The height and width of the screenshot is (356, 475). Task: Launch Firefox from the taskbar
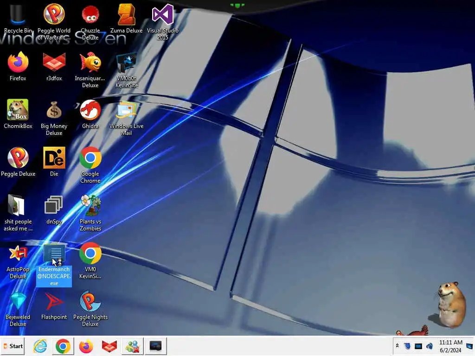[x=86, y=346]
